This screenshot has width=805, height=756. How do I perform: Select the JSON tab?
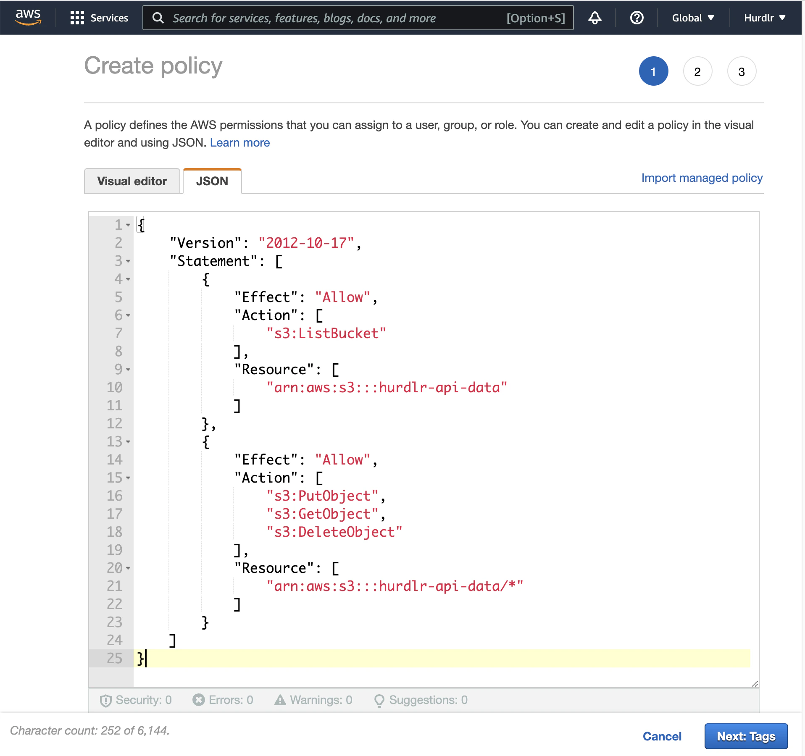[x=212, y=181]
